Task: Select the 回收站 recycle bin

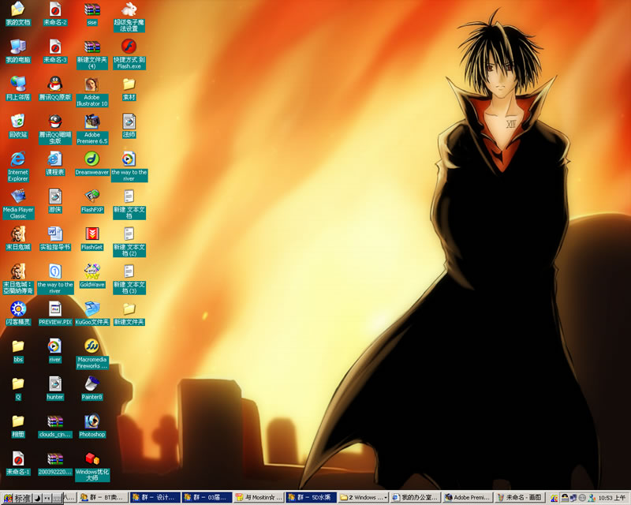Action: 17,126
